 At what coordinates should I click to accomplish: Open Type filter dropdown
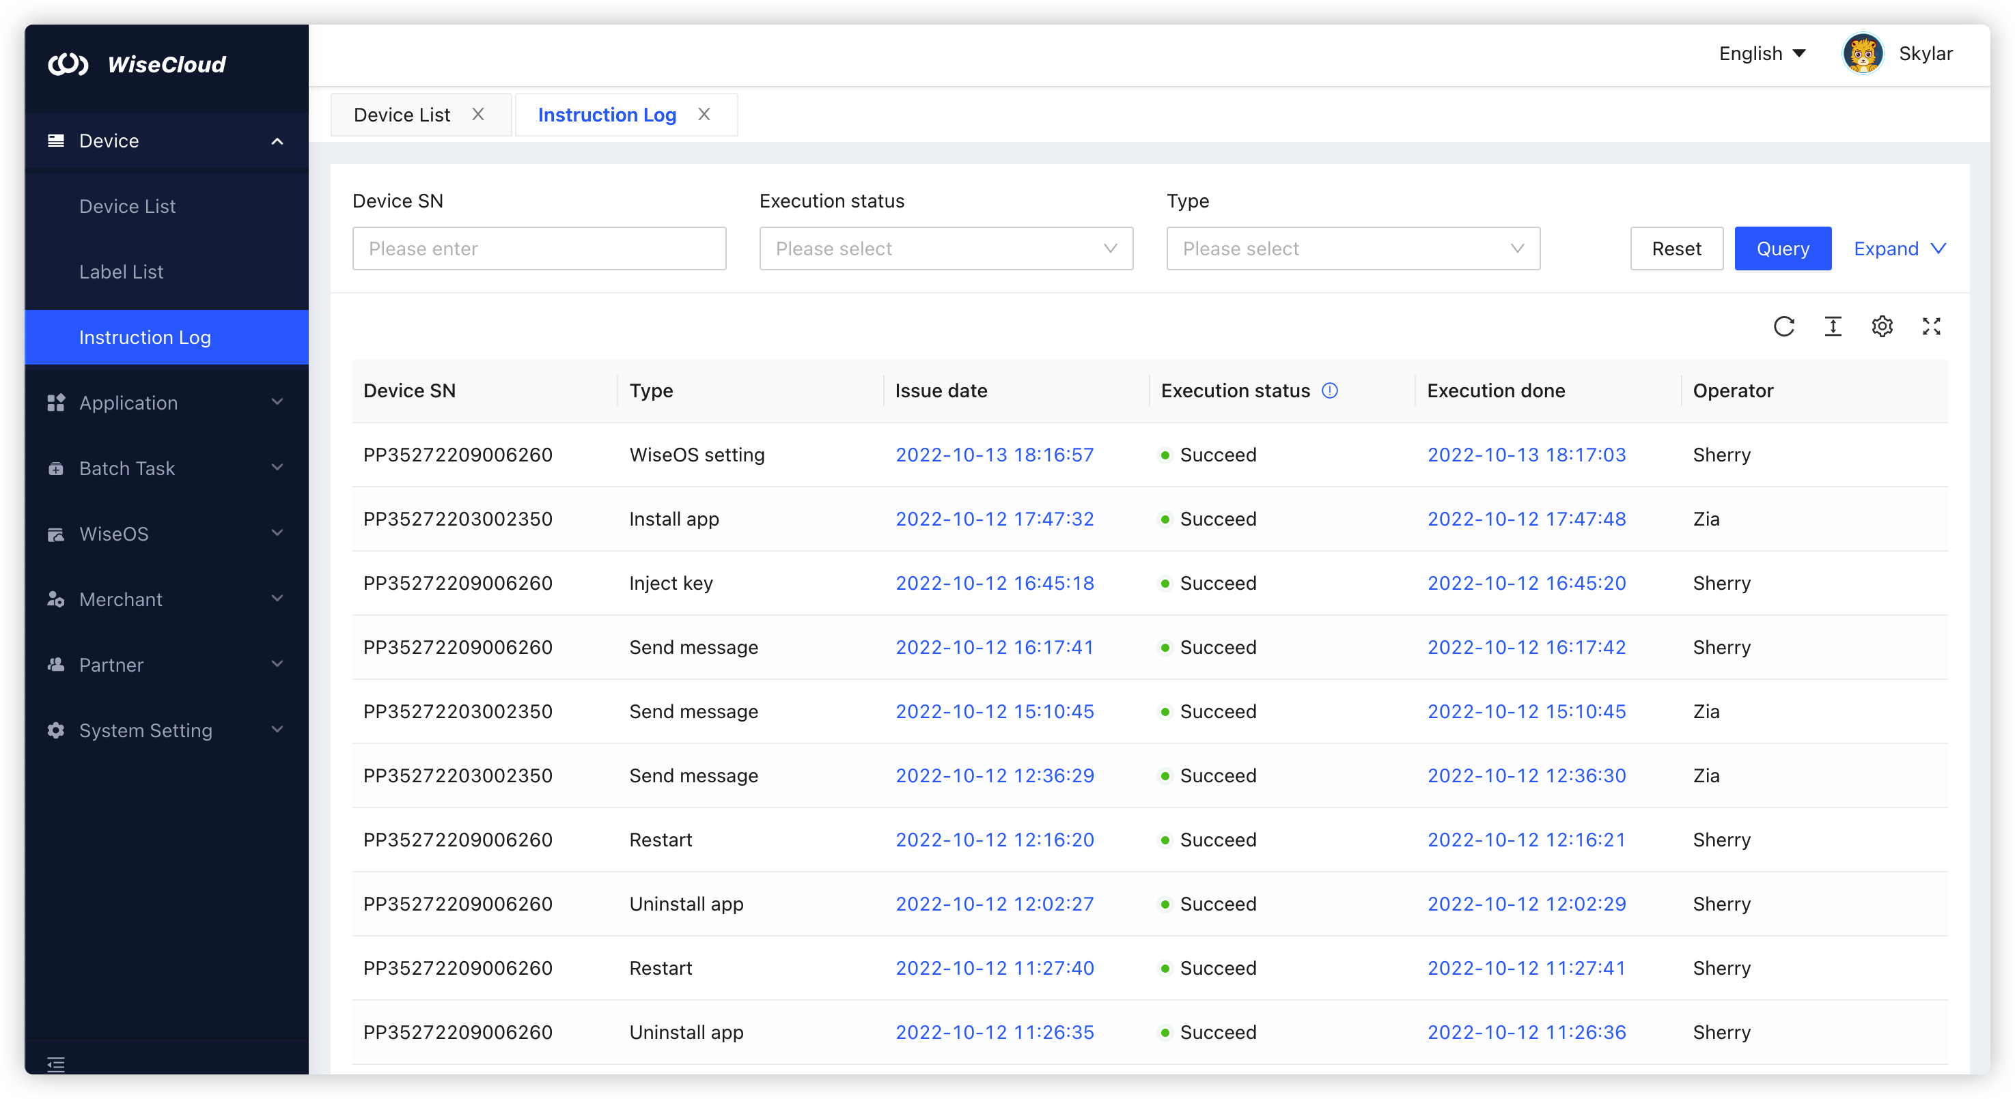click(x=1352, y=248)
